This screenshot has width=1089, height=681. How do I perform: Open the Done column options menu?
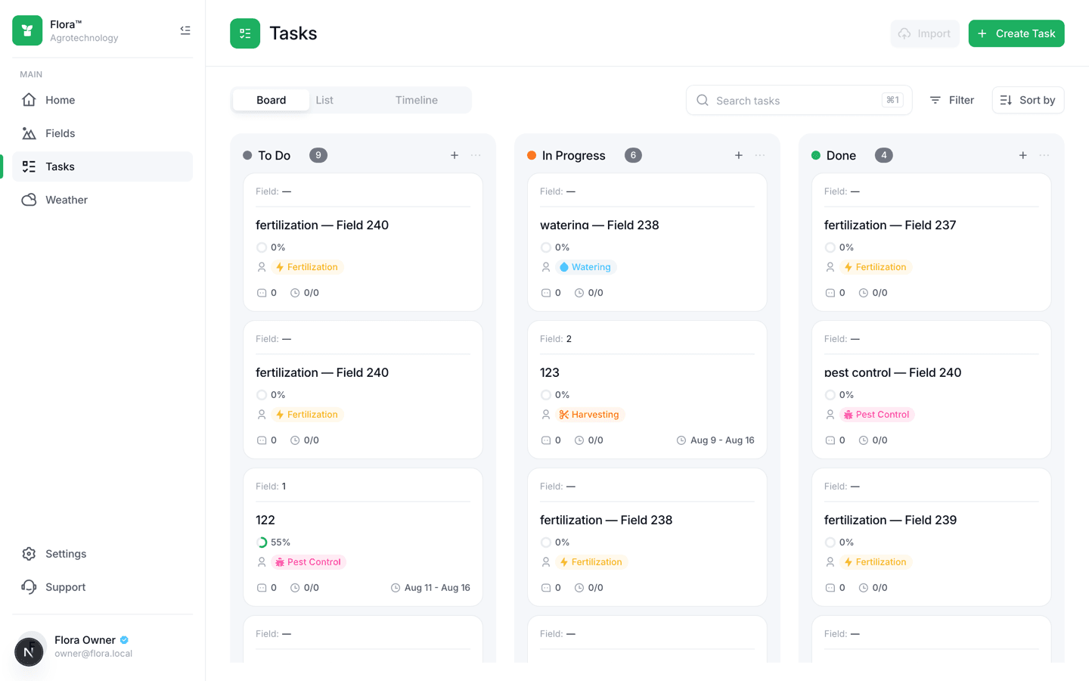point(1044,155)
